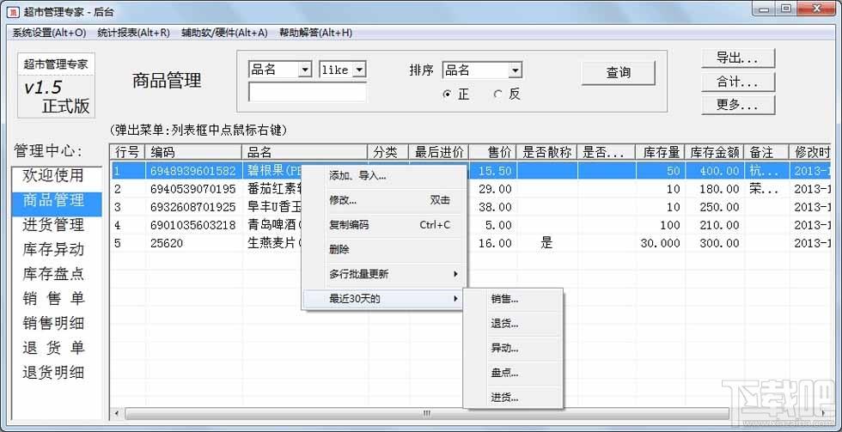Image resolution: width=842 pixels, height=432 pixels.
Task: Click stock amount cell 400.00
Action: point(715,171)
